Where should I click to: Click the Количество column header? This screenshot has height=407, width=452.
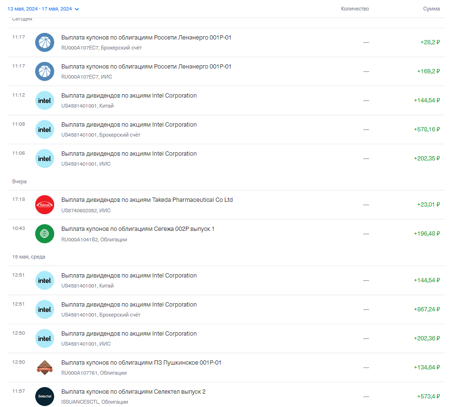tap(355, 9)
